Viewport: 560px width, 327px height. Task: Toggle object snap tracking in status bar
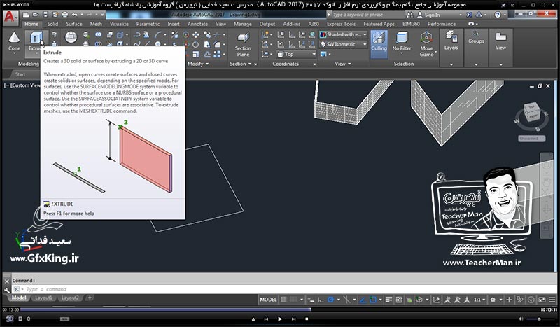coord(363,300)
